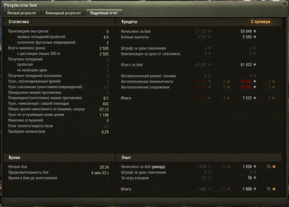Click red -33 910 ammo cost in premium column

(245, 81)
